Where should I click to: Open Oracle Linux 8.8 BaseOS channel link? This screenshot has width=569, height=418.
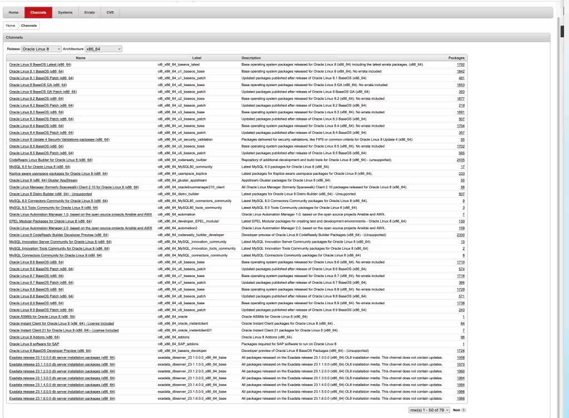(x=36, y=289)
